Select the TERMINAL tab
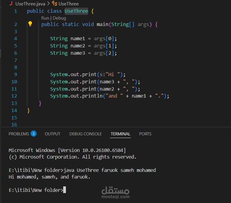 121,134
